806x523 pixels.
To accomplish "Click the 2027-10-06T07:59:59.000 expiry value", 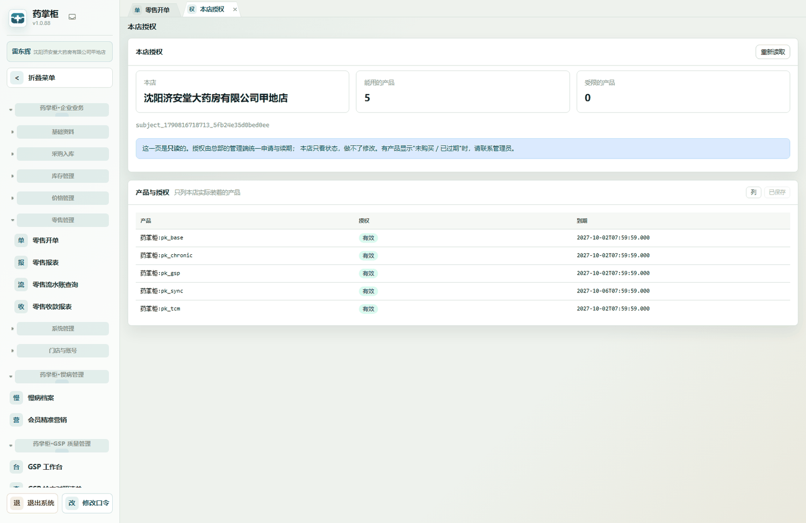I will pyautogui.click(x=613, y=291).
